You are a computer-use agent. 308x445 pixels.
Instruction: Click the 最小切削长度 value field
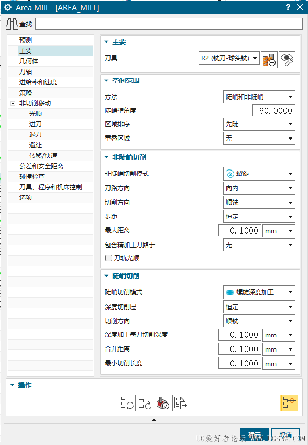[240, 364]
